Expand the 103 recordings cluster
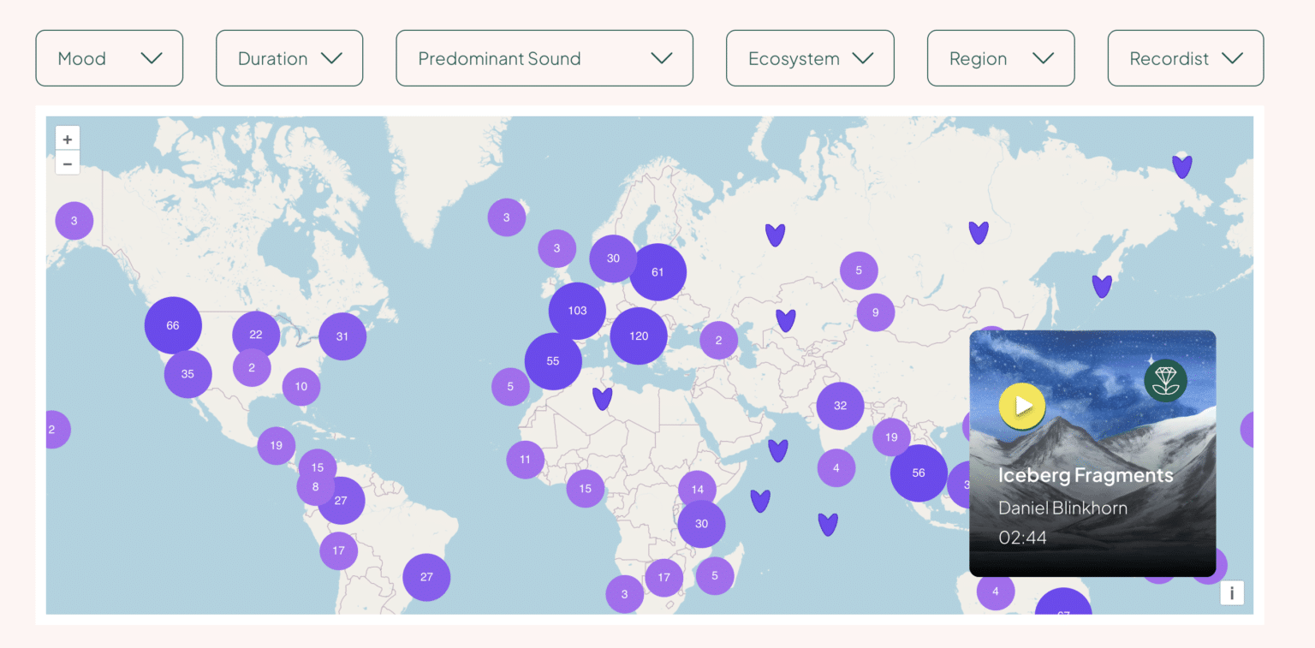1315x648 pixels. pos(577,311)
